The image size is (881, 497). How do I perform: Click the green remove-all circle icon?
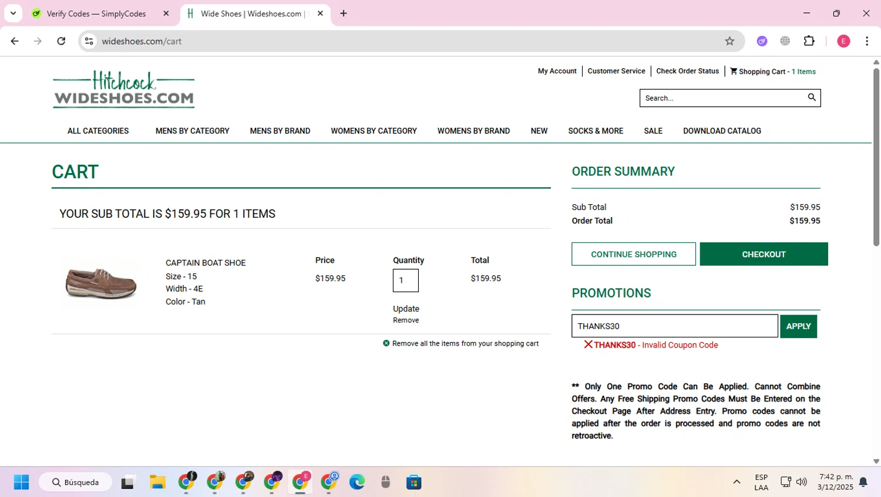pyautogui.click(x=386, y=343)
